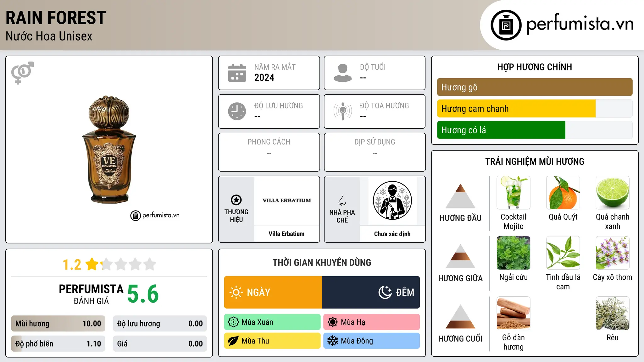Click the clock icon beside Độ lưu hương
This screenshot has height=362, width=644.
pyautogui.click(x=237, y=111)
